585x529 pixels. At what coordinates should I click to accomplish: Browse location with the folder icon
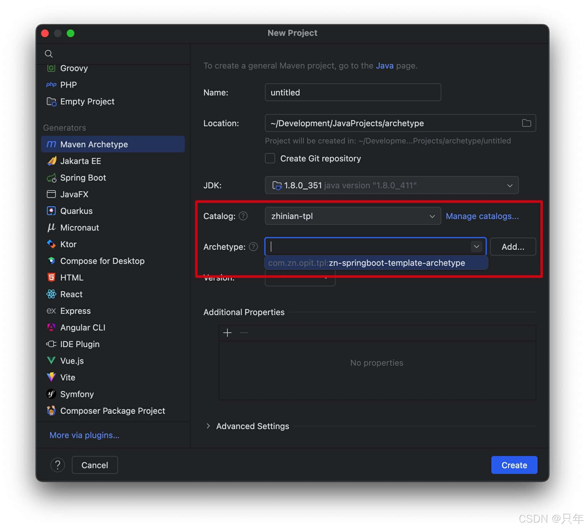pos(526,123)
